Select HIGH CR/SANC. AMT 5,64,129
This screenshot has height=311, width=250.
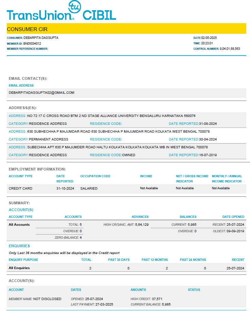pyautogui.click(x=126, y=224)
